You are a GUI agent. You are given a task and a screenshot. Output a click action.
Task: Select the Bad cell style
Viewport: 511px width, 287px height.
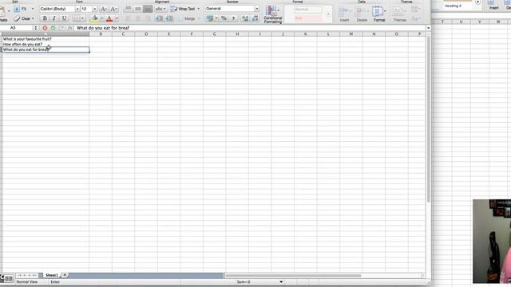[307, 18]
